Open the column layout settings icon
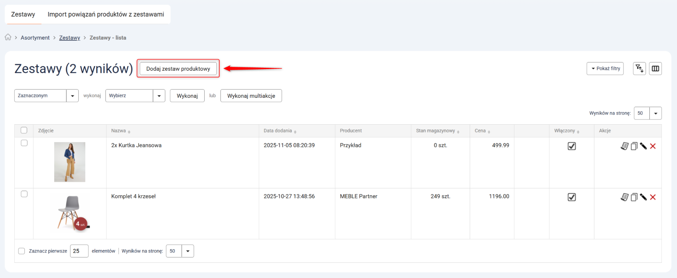The image size is (677, 278). tap(655, 68)
